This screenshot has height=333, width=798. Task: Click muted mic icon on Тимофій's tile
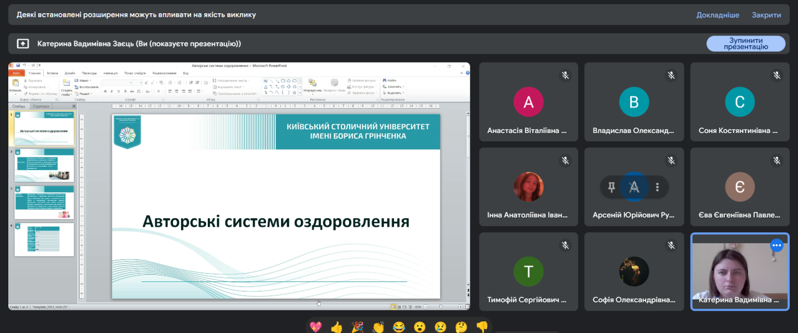pyautogui.click(x=565, y=245)
